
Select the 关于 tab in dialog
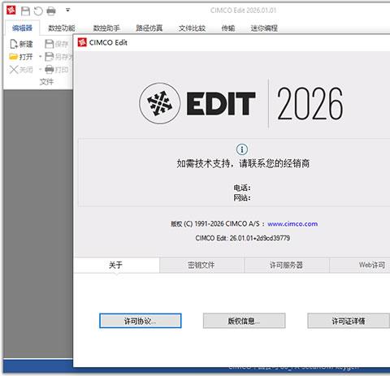(x=116, y=265)
